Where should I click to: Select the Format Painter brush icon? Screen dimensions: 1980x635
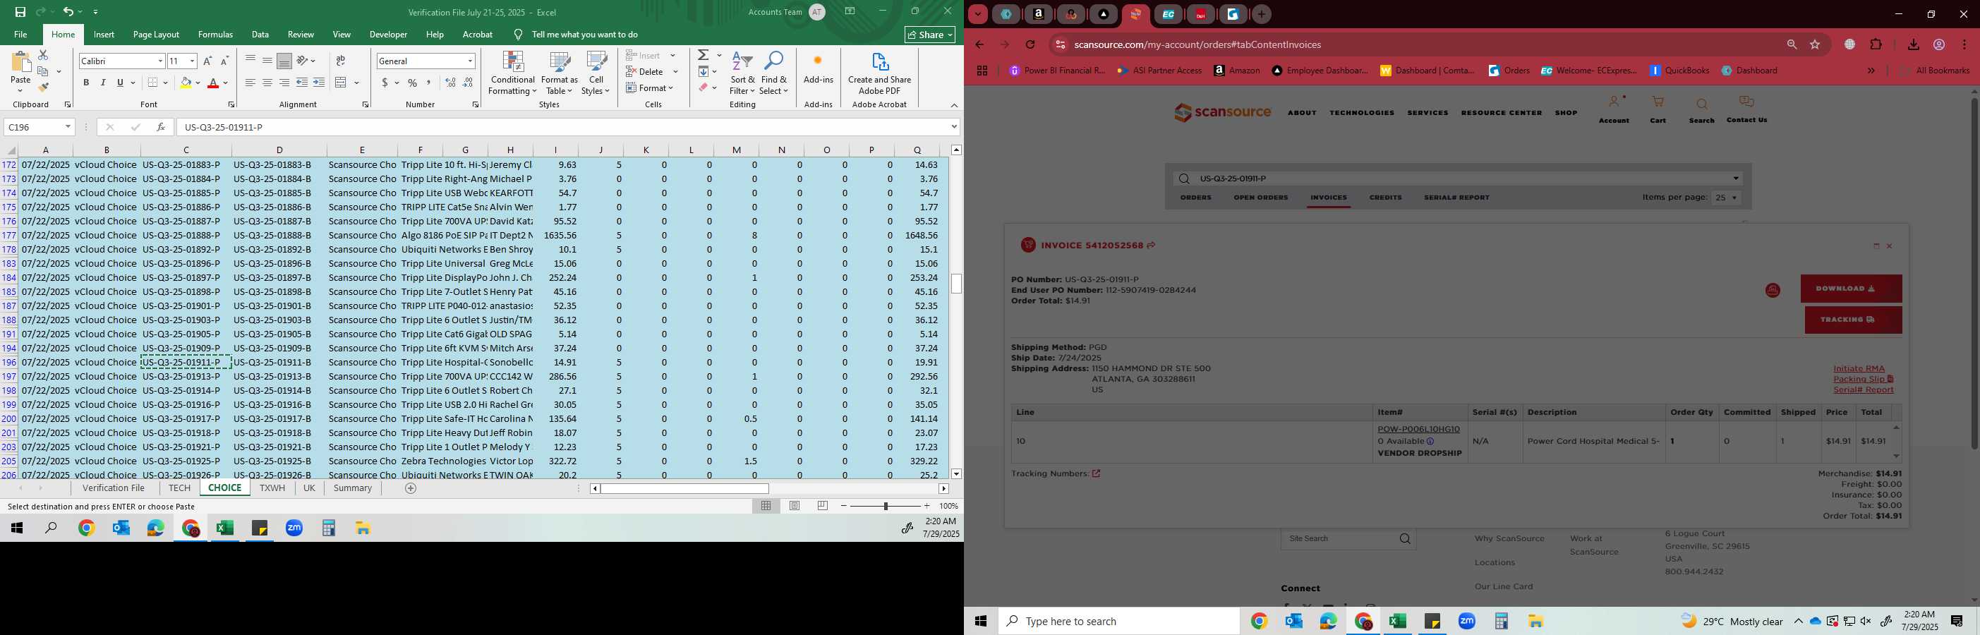pos(43,87)
